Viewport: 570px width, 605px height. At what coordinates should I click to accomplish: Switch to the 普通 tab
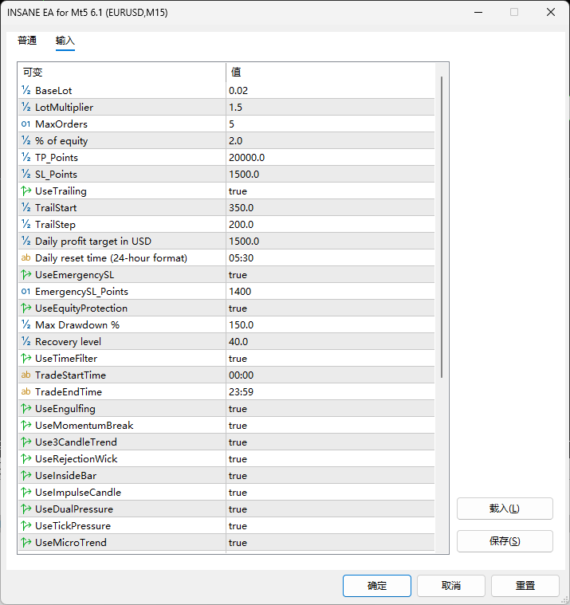point(27,41)
